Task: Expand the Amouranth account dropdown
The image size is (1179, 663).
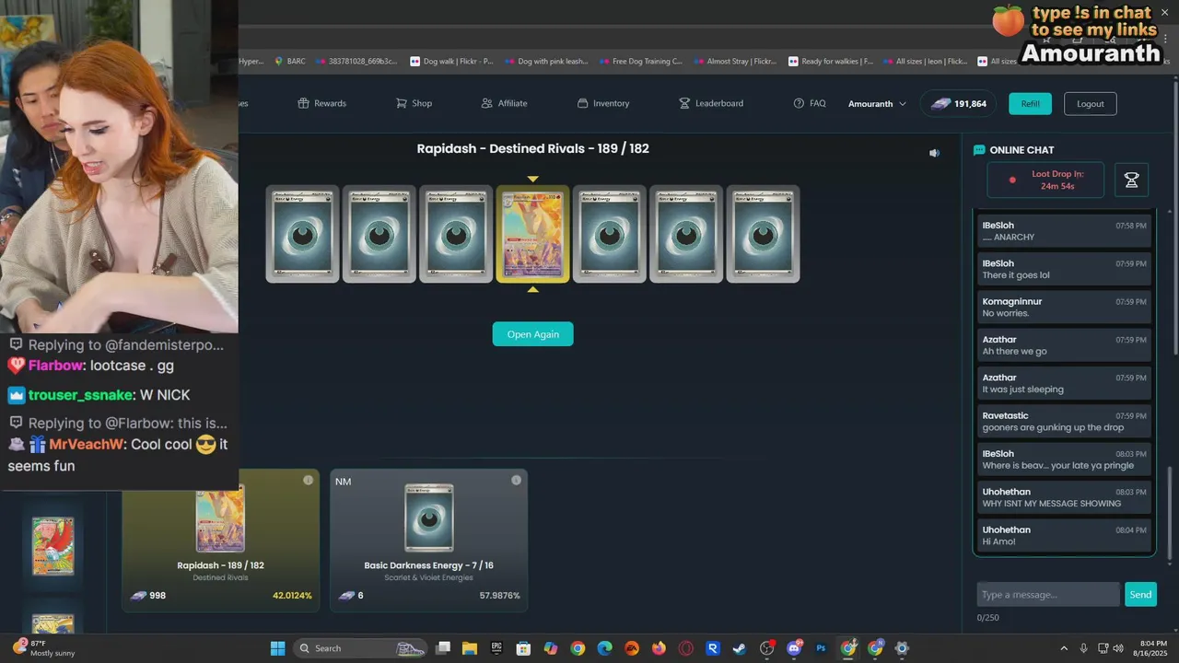Action: coord(877,104)
